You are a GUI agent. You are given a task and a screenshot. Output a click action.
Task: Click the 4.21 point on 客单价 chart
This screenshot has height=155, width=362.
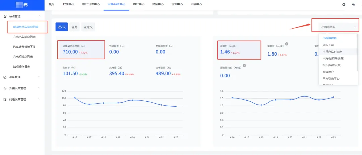[304, 96]
